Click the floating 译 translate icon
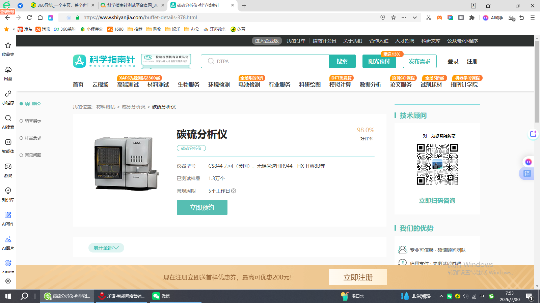Viewport: 540px width, 303px height. pos(527,173)
